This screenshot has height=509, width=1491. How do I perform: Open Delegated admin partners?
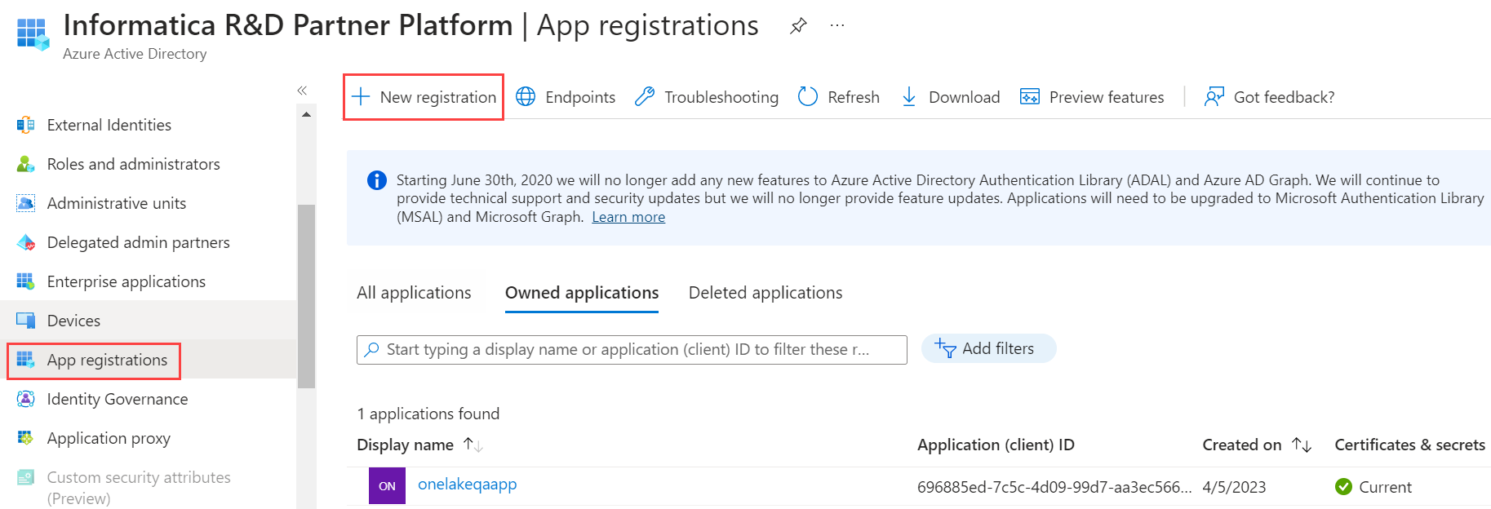(139, 242)
